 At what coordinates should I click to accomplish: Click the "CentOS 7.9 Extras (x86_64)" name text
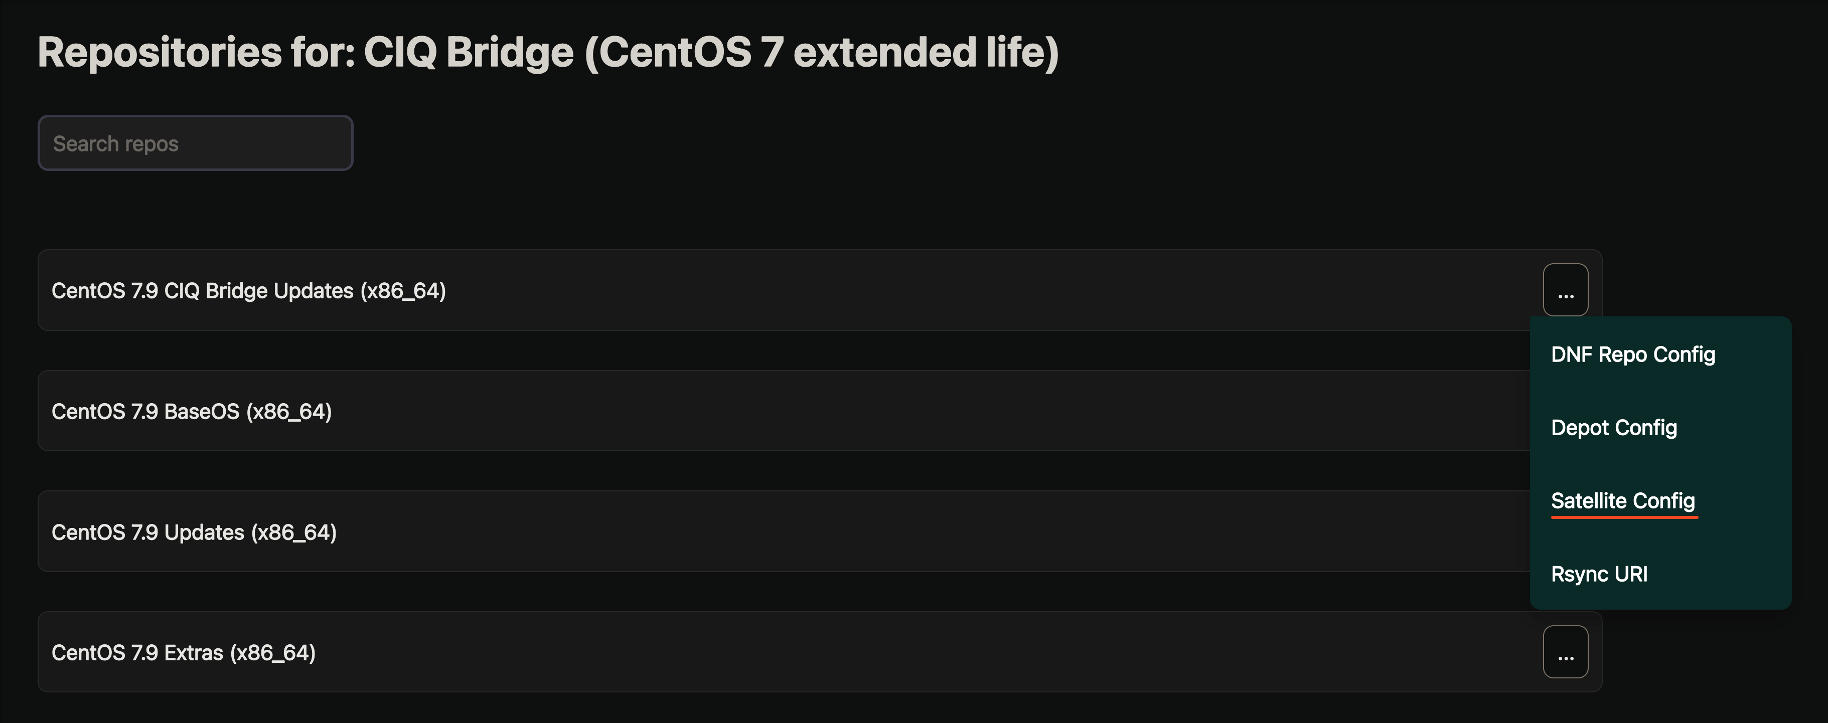[183, 653]
